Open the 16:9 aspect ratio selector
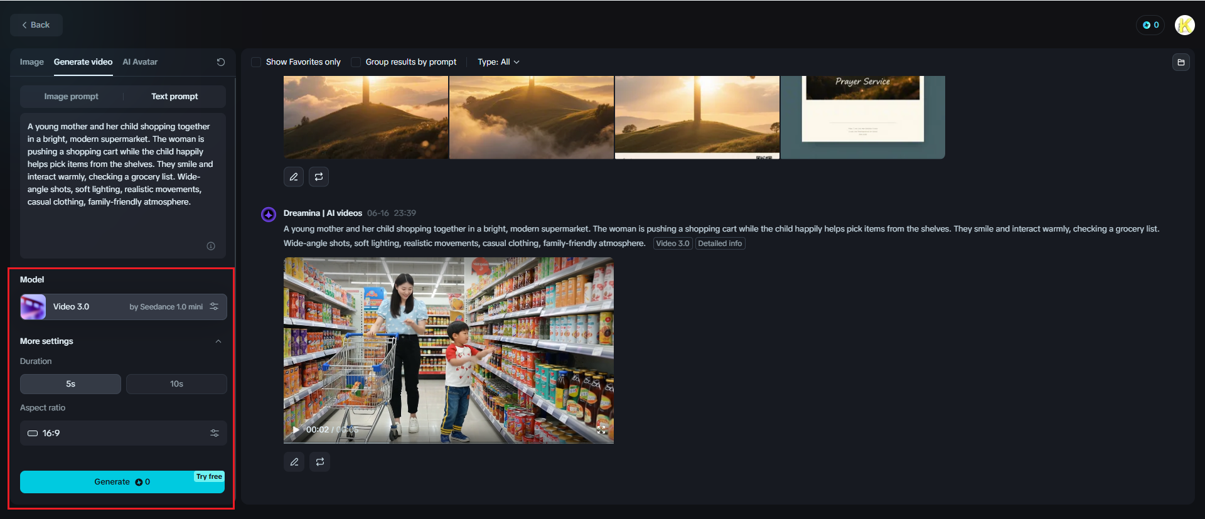Image resolution: width=1205 pixels, height=519 pixels. 123,433
